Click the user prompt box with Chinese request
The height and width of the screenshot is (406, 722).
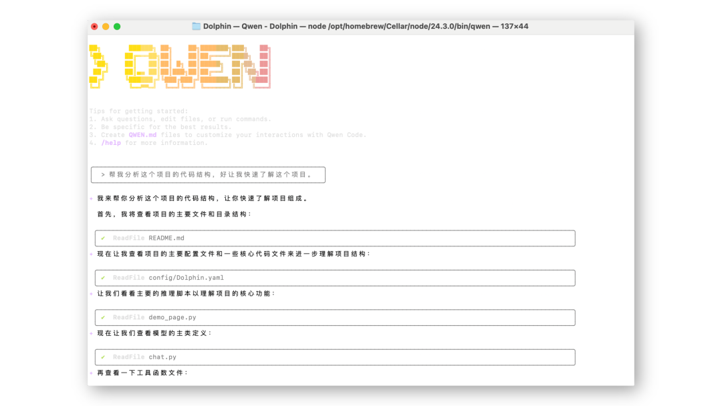click(x=208, y=175)
